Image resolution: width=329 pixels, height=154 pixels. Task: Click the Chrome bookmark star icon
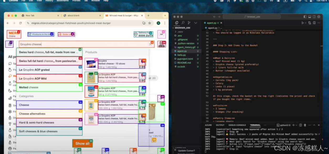[150, 23]
